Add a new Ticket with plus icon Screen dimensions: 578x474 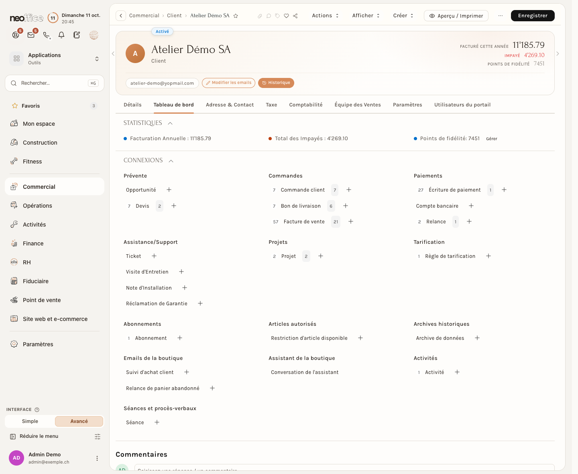(x=154, y=256)
